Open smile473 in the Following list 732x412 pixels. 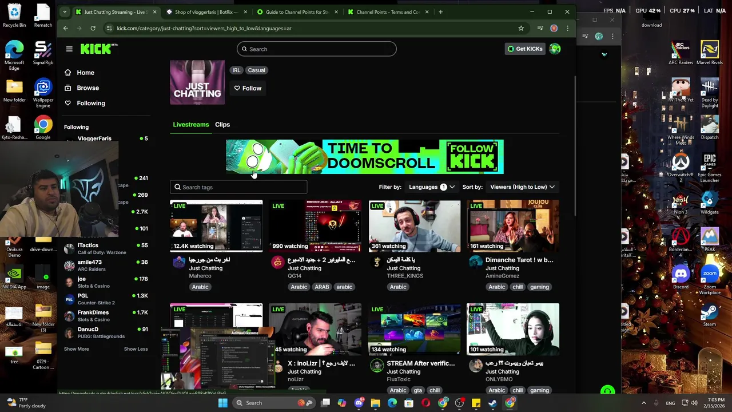click(106, 266)
